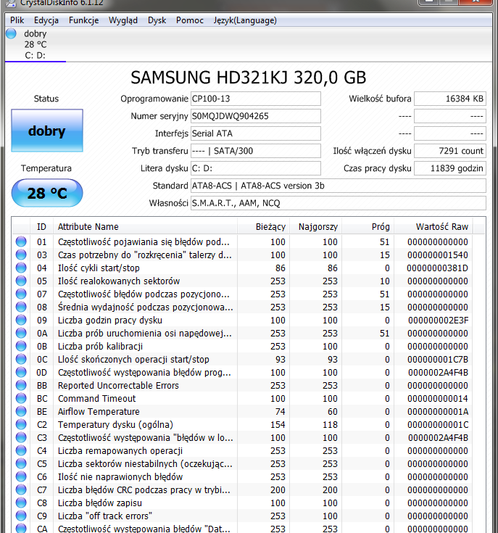Click the Próg column header

click(368, 227)
